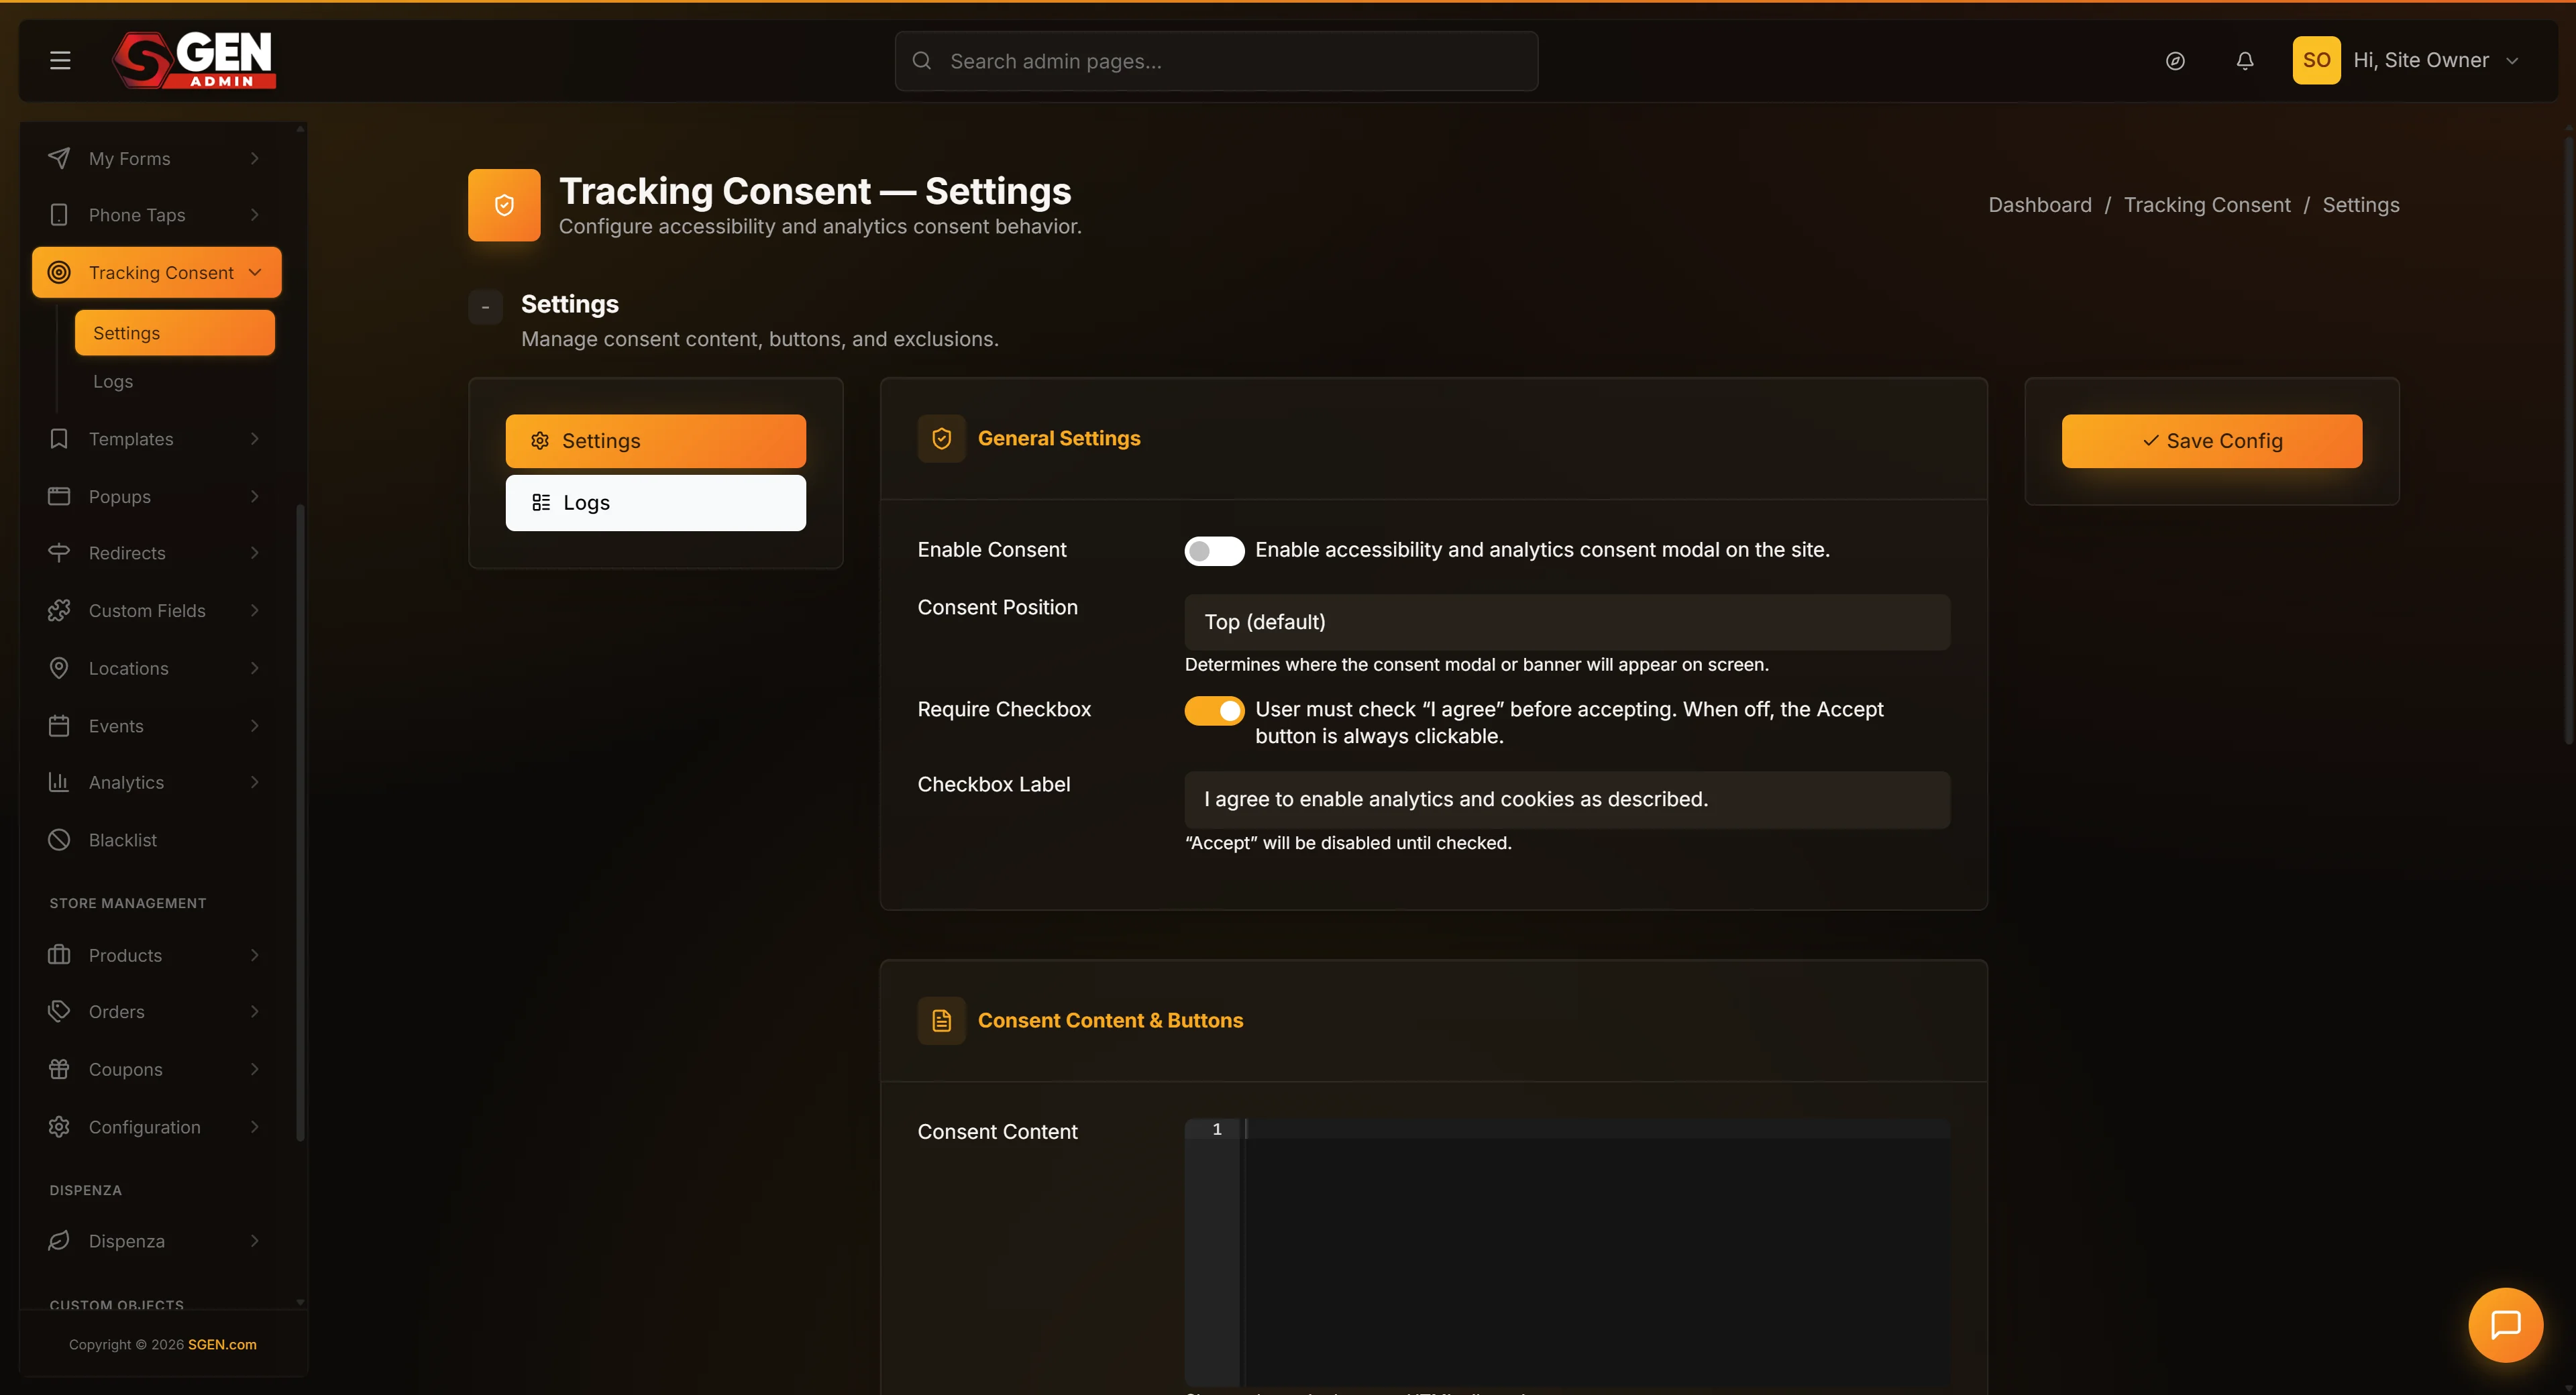
Task: Expand the Templates submenu chevron
Action: point(255,439)
